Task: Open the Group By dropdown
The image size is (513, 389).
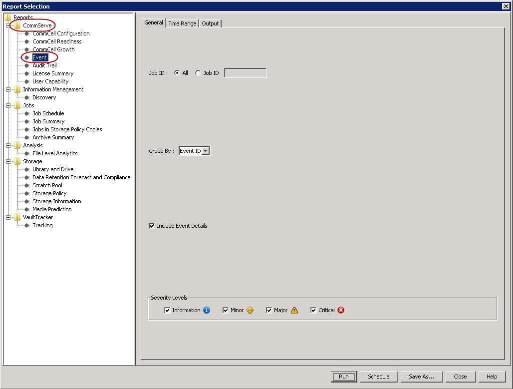Action: pyautogui.click(x=206, y=151)
